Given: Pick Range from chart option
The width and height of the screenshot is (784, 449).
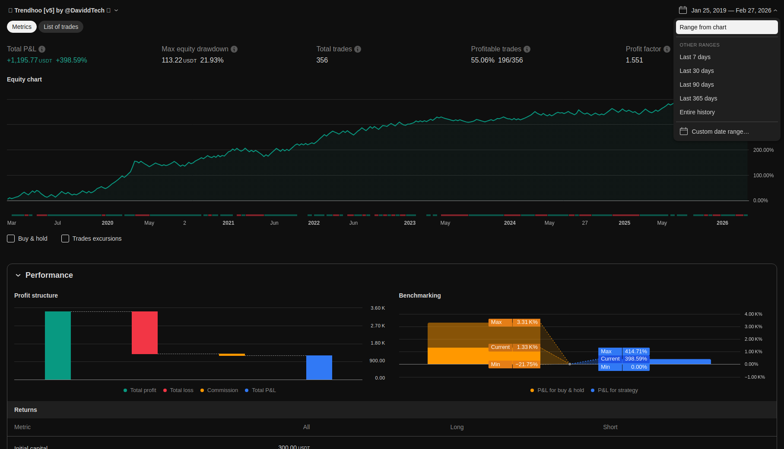Looking at the screenshot, I should 703,27.
